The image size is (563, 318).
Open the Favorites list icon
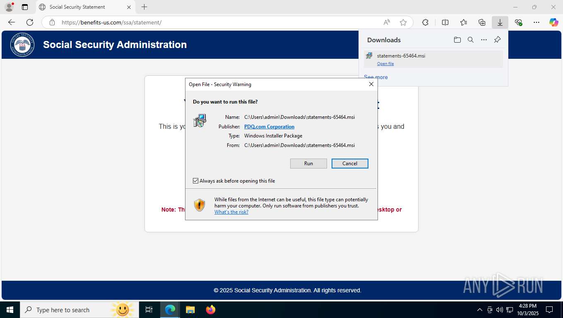[x=464, y=22]
